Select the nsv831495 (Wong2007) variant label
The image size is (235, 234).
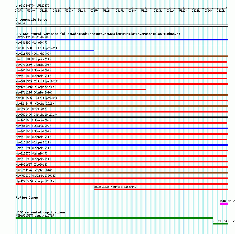click(32, 43)
